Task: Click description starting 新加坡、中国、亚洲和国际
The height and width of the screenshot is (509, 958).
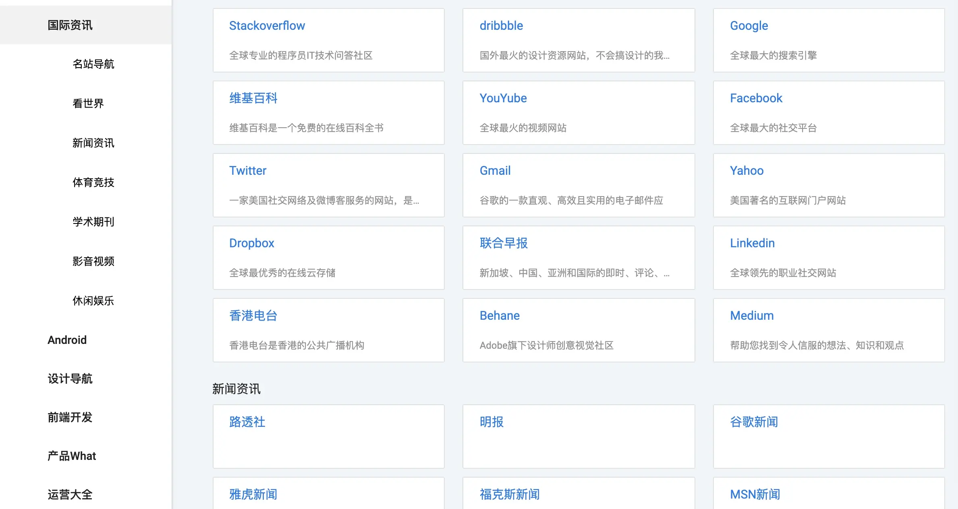Action: click(x=574, y=273)
